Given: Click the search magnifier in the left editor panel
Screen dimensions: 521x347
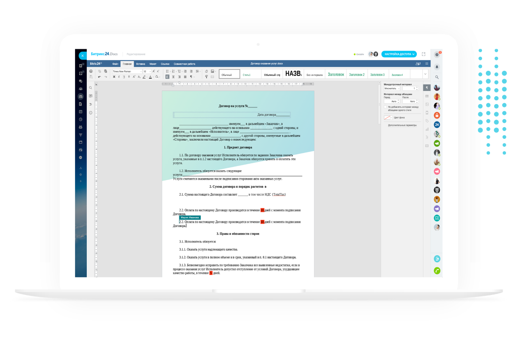Looking at the screenshot, I should coord(91,88).
